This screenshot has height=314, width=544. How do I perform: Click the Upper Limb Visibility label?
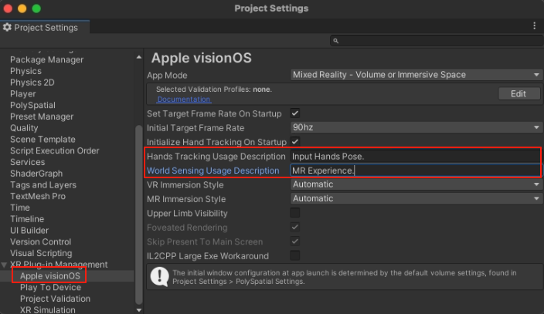(x=187, y=213)
